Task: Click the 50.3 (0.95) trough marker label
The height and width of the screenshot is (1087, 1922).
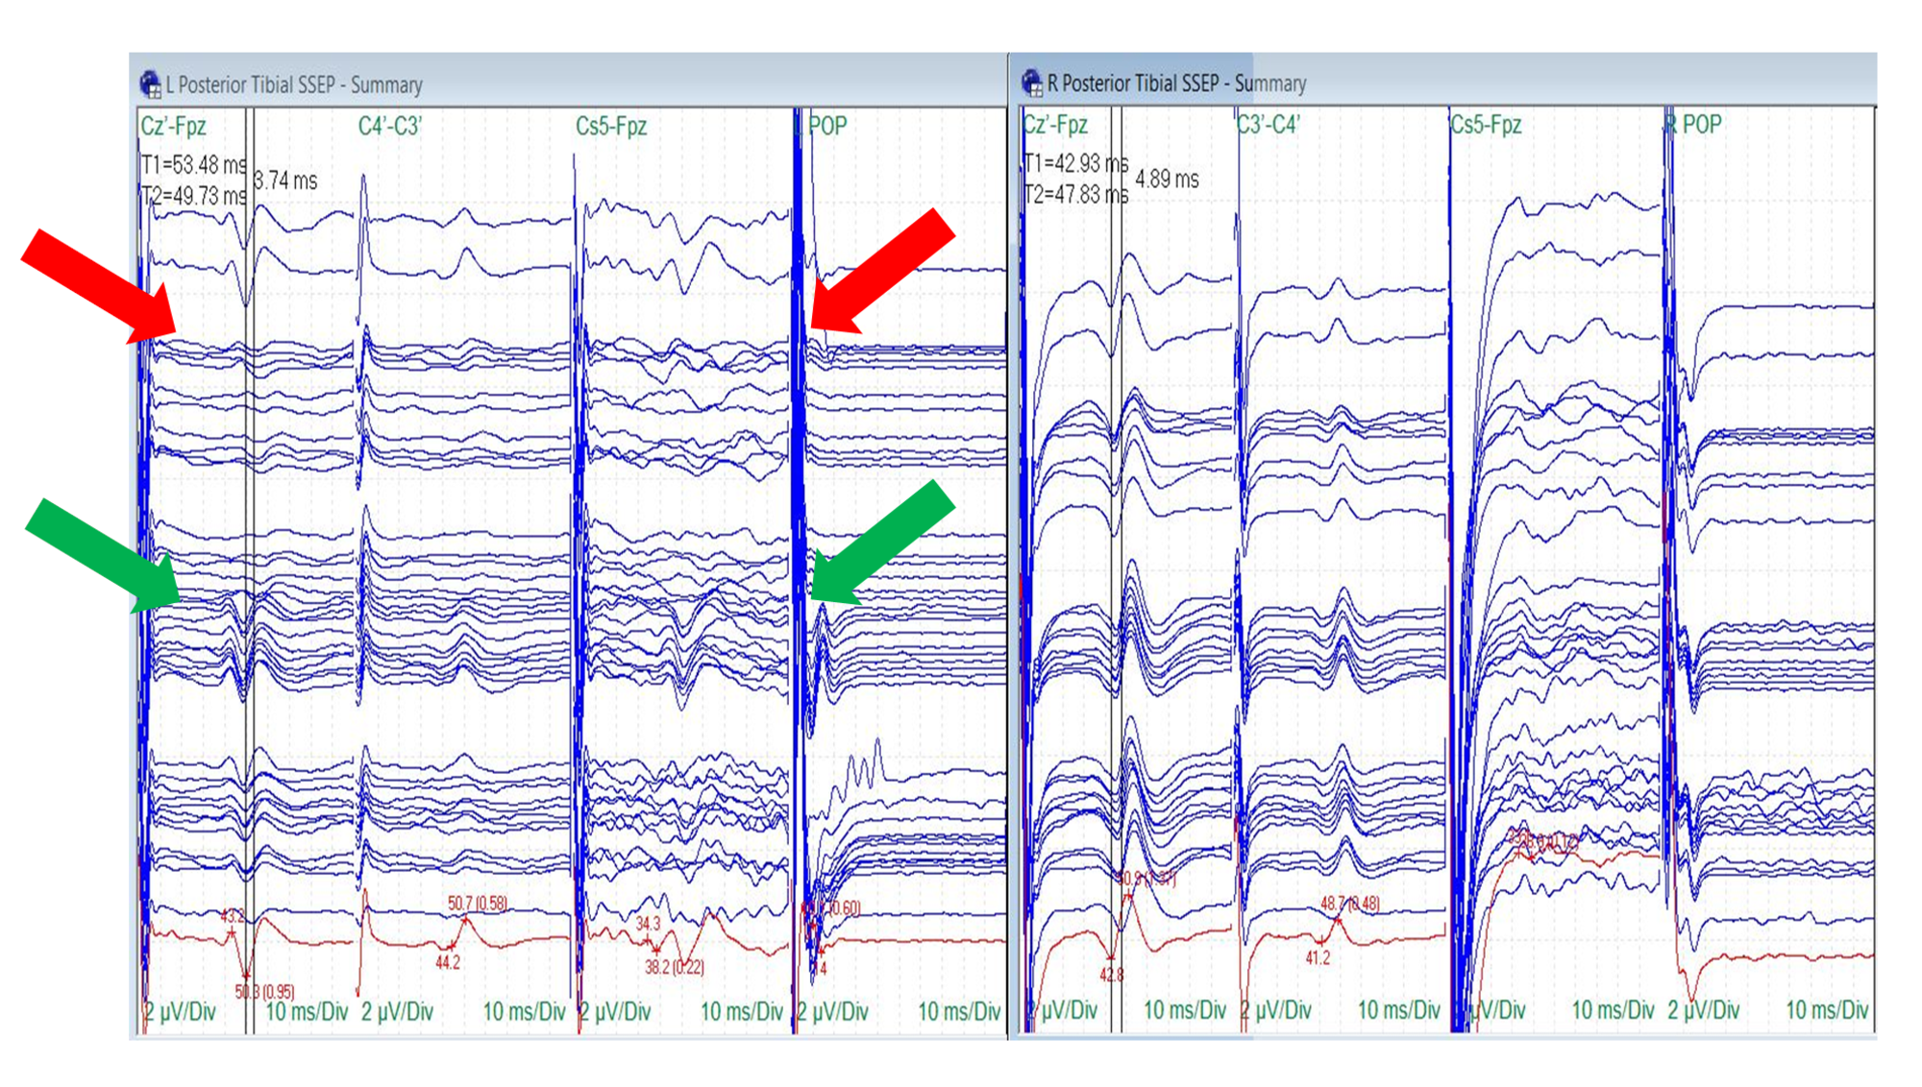Action: (x=264, y=992)
